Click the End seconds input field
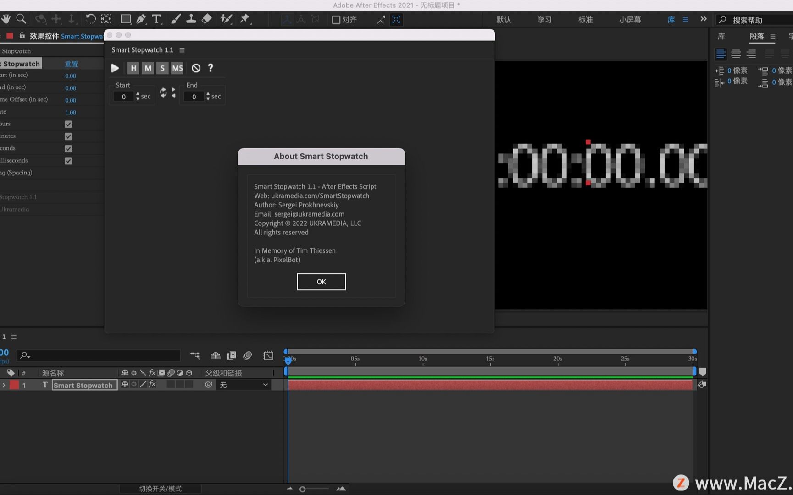This screenshot has width=793, height=495. point(194,97)
